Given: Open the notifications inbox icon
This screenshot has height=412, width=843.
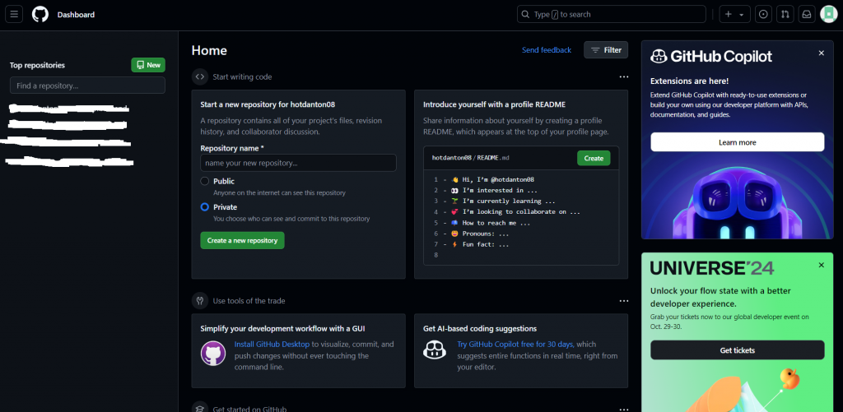Looking at the screenshot, I should [x=807, y=14].
